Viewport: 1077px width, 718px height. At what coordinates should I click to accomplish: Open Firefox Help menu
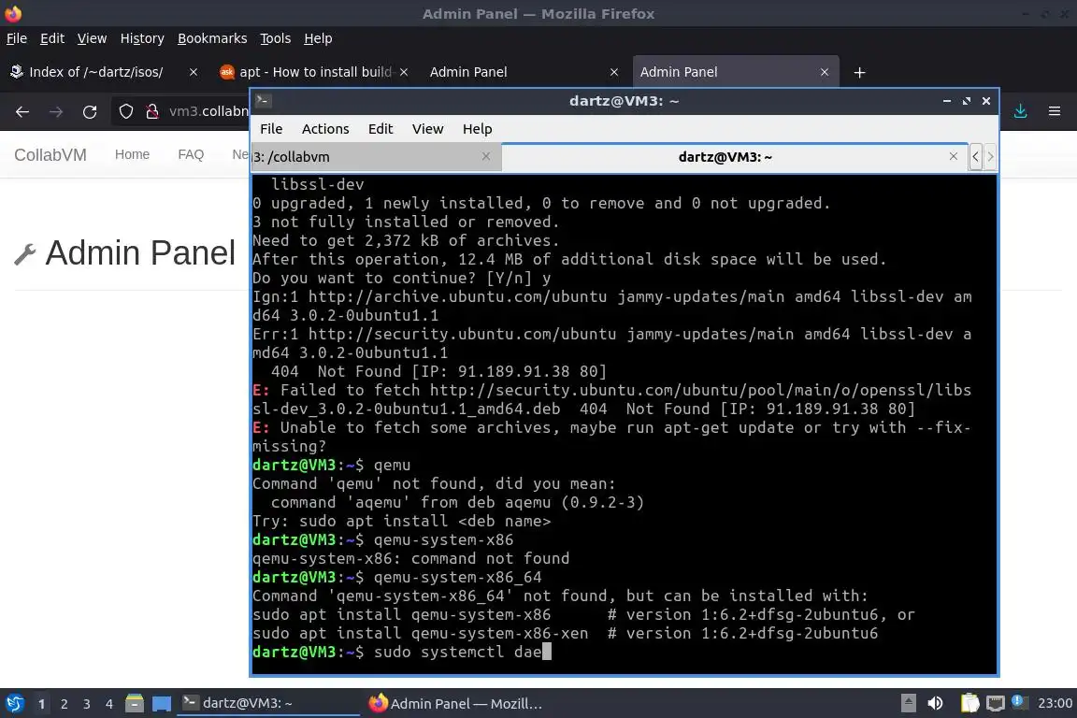click(x=318, y=38)
